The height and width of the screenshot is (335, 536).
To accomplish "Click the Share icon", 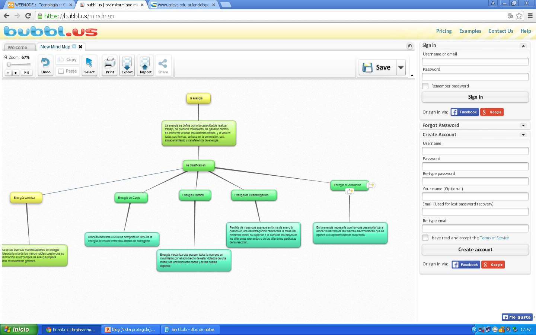I will point(163,66).
